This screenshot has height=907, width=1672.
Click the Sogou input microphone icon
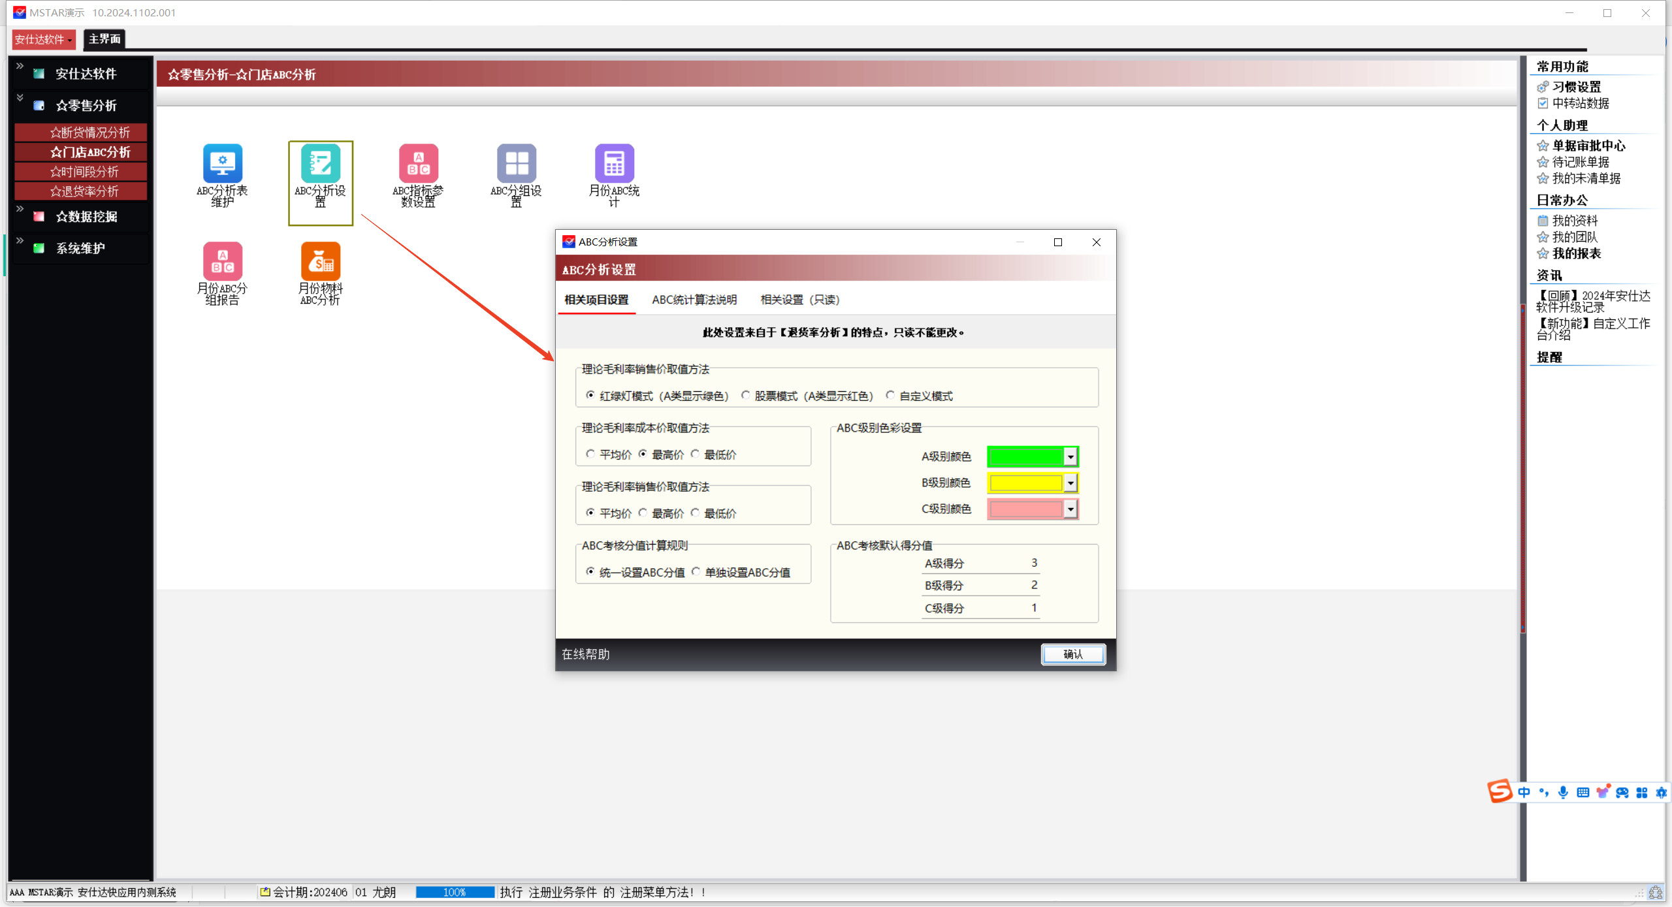(1563, 793)
